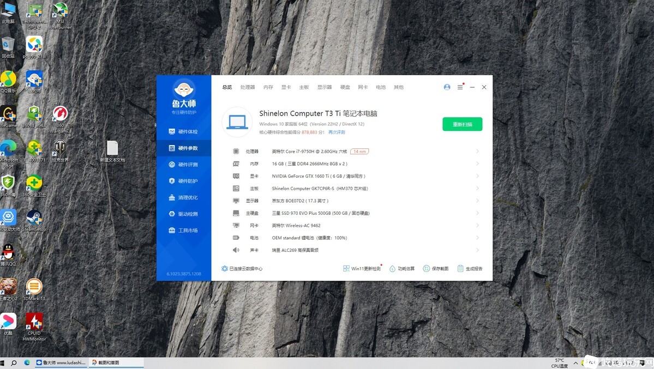
Task: Open 硬件防护 in the sidebar
Action: point(183,181)
